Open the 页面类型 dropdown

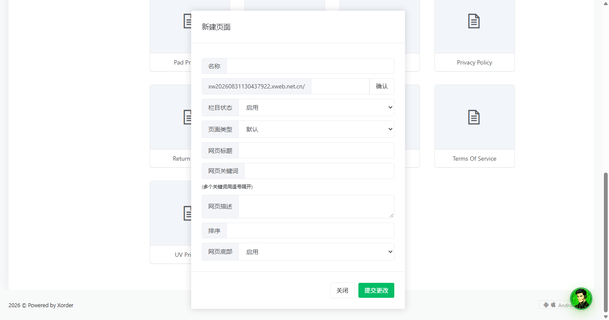tap(316, 129)
